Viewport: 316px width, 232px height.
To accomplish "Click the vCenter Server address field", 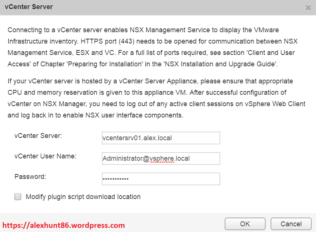I will pyautogui.click(x=161, y=138).
